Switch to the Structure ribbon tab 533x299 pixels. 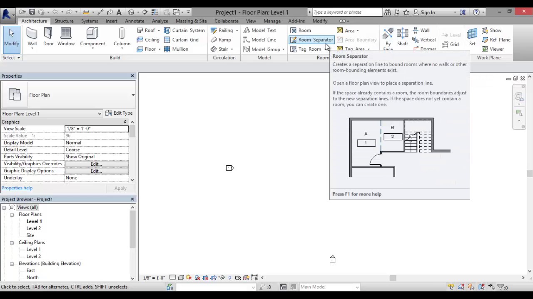pyautogui.click(x=64, y=21)
